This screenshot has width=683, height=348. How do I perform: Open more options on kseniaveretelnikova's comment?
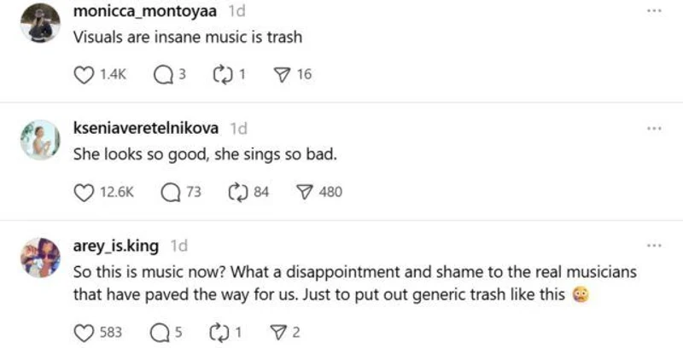pos(654,128)
